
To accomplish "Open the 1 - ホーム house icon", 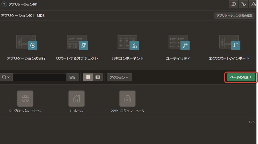I will point(77,98).
